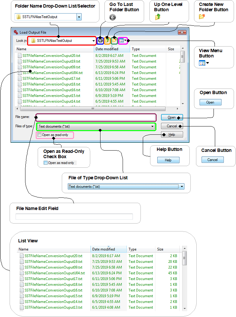Image resolution: width=236 pixels, height=317 pixels.
Task: Click Cancel in the Load Output File dialog
Action: [172, 126]
